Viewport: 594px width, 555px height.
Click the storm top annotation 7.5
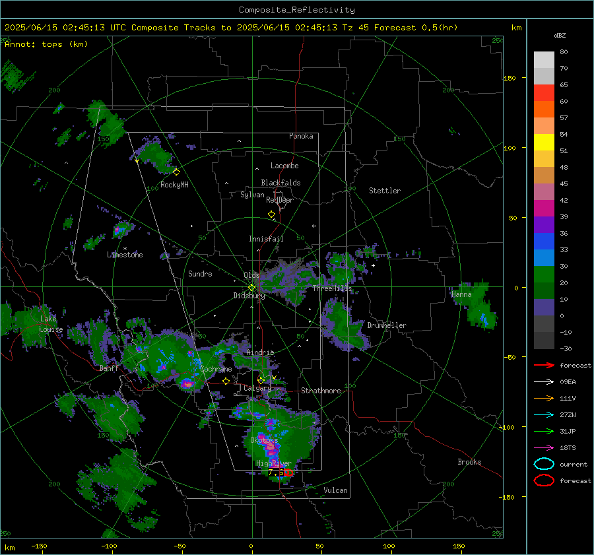click(x=275, y=473)
